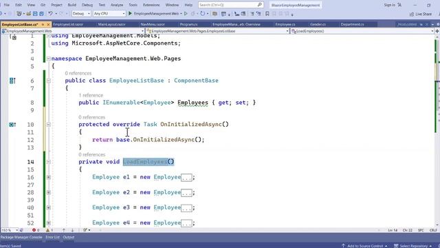Switch to the Employee.cs tab
This screenshot has height=248, width=440.
click(285, 25)
